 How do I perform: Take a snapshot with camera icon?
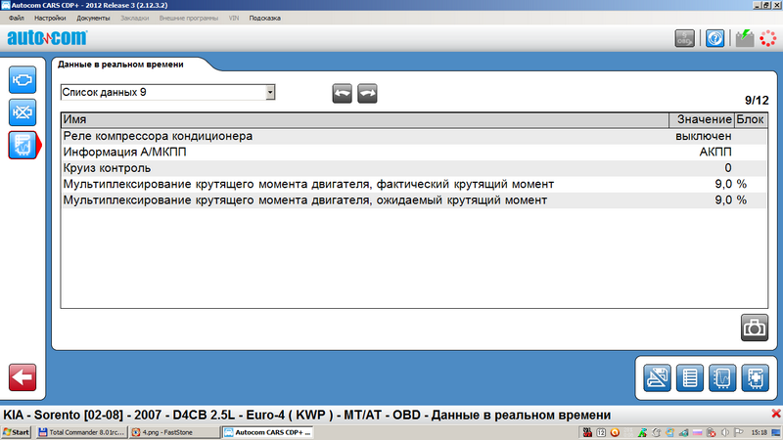coord(754,328)
